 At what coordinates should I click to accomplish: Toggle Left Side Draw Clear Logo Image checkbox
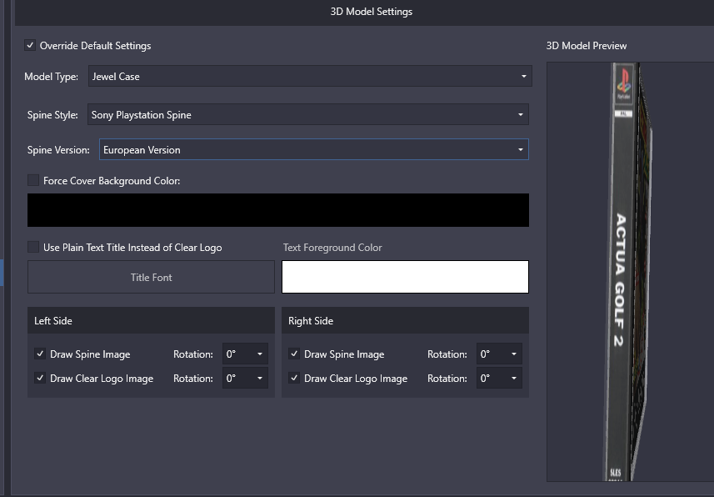point(40,378)
